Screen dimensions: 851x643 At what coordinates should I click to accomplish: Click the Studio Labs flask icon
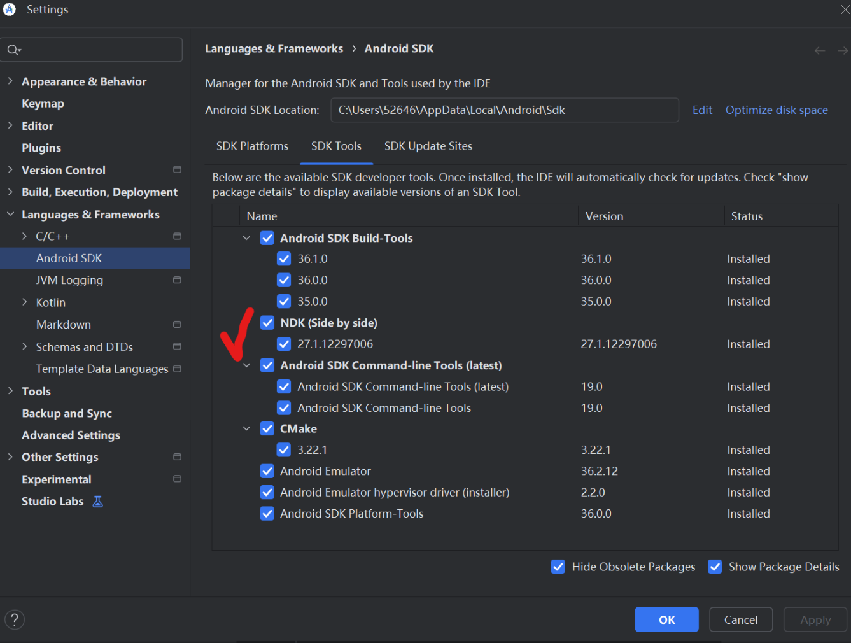click(x=97, y=502)
